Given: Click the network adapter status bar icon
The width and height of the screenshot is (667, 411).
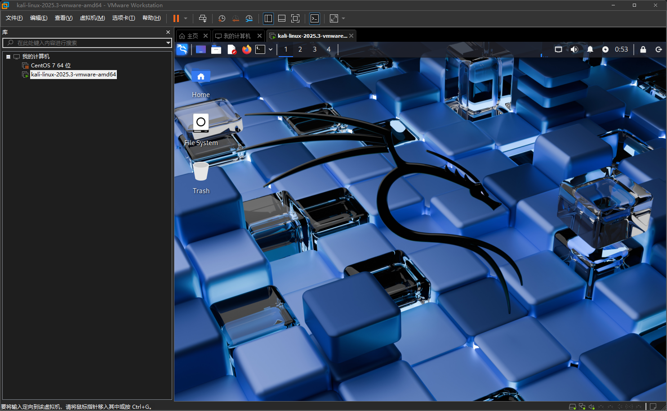Looking at the screenshot, I should coord(582,407).
